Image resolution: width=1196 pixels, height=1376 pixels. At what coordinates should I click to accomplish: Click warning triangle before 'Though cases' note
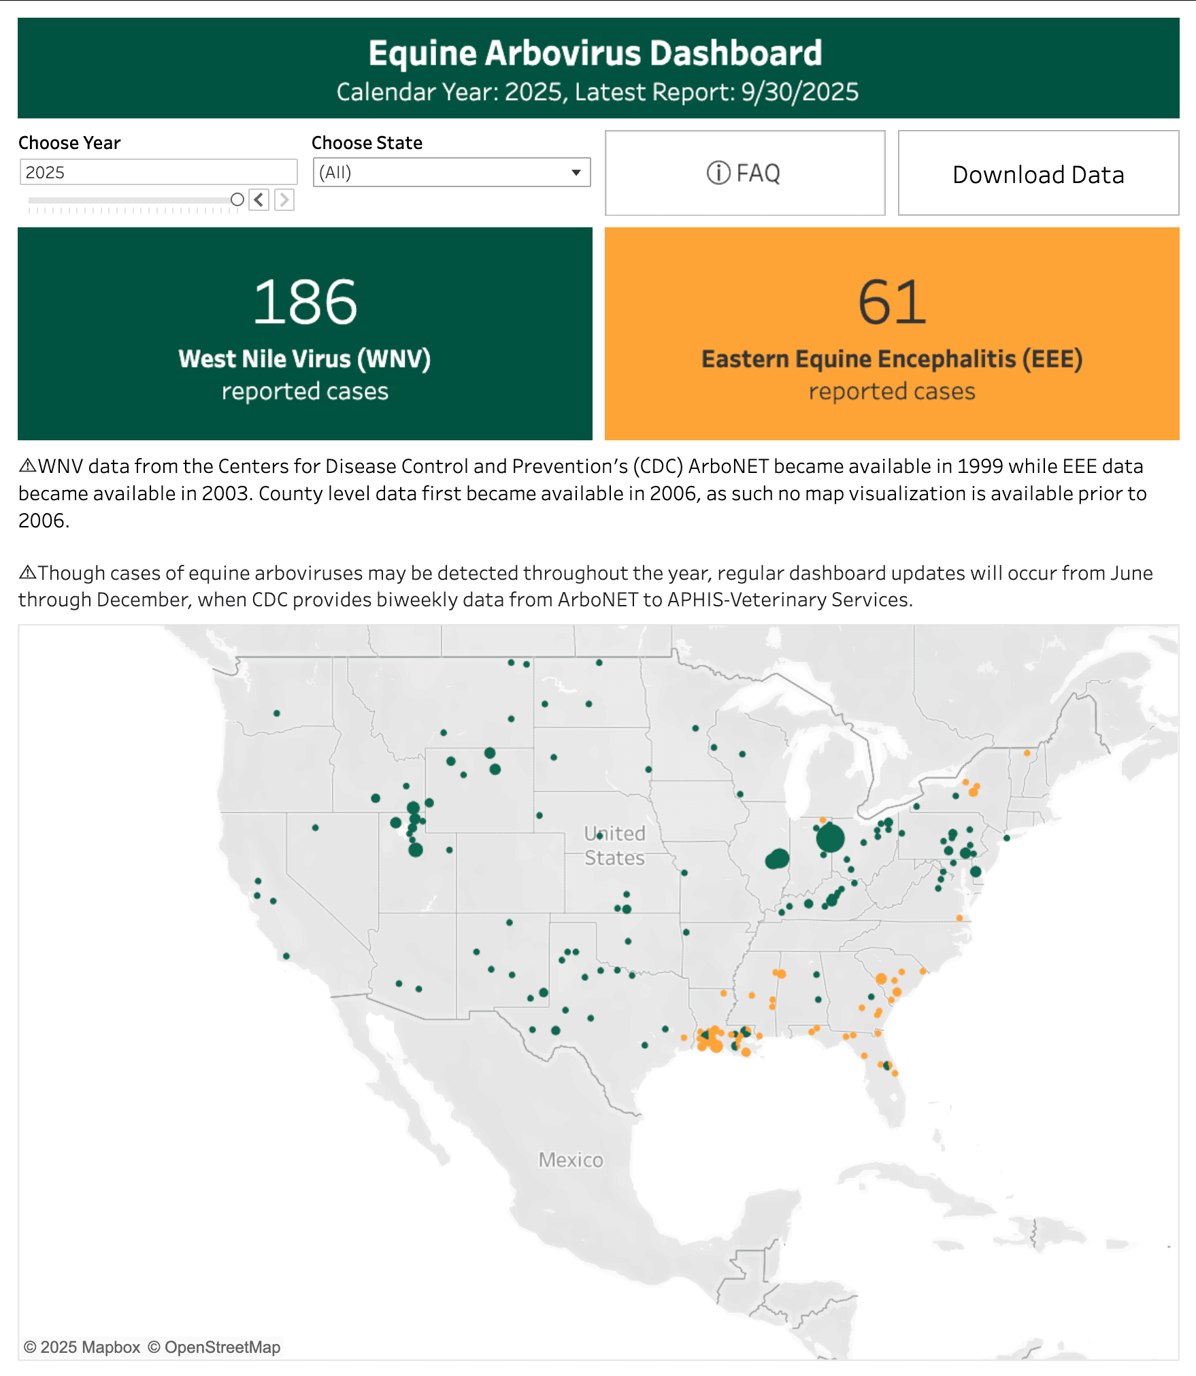click(x=27, y=572)
